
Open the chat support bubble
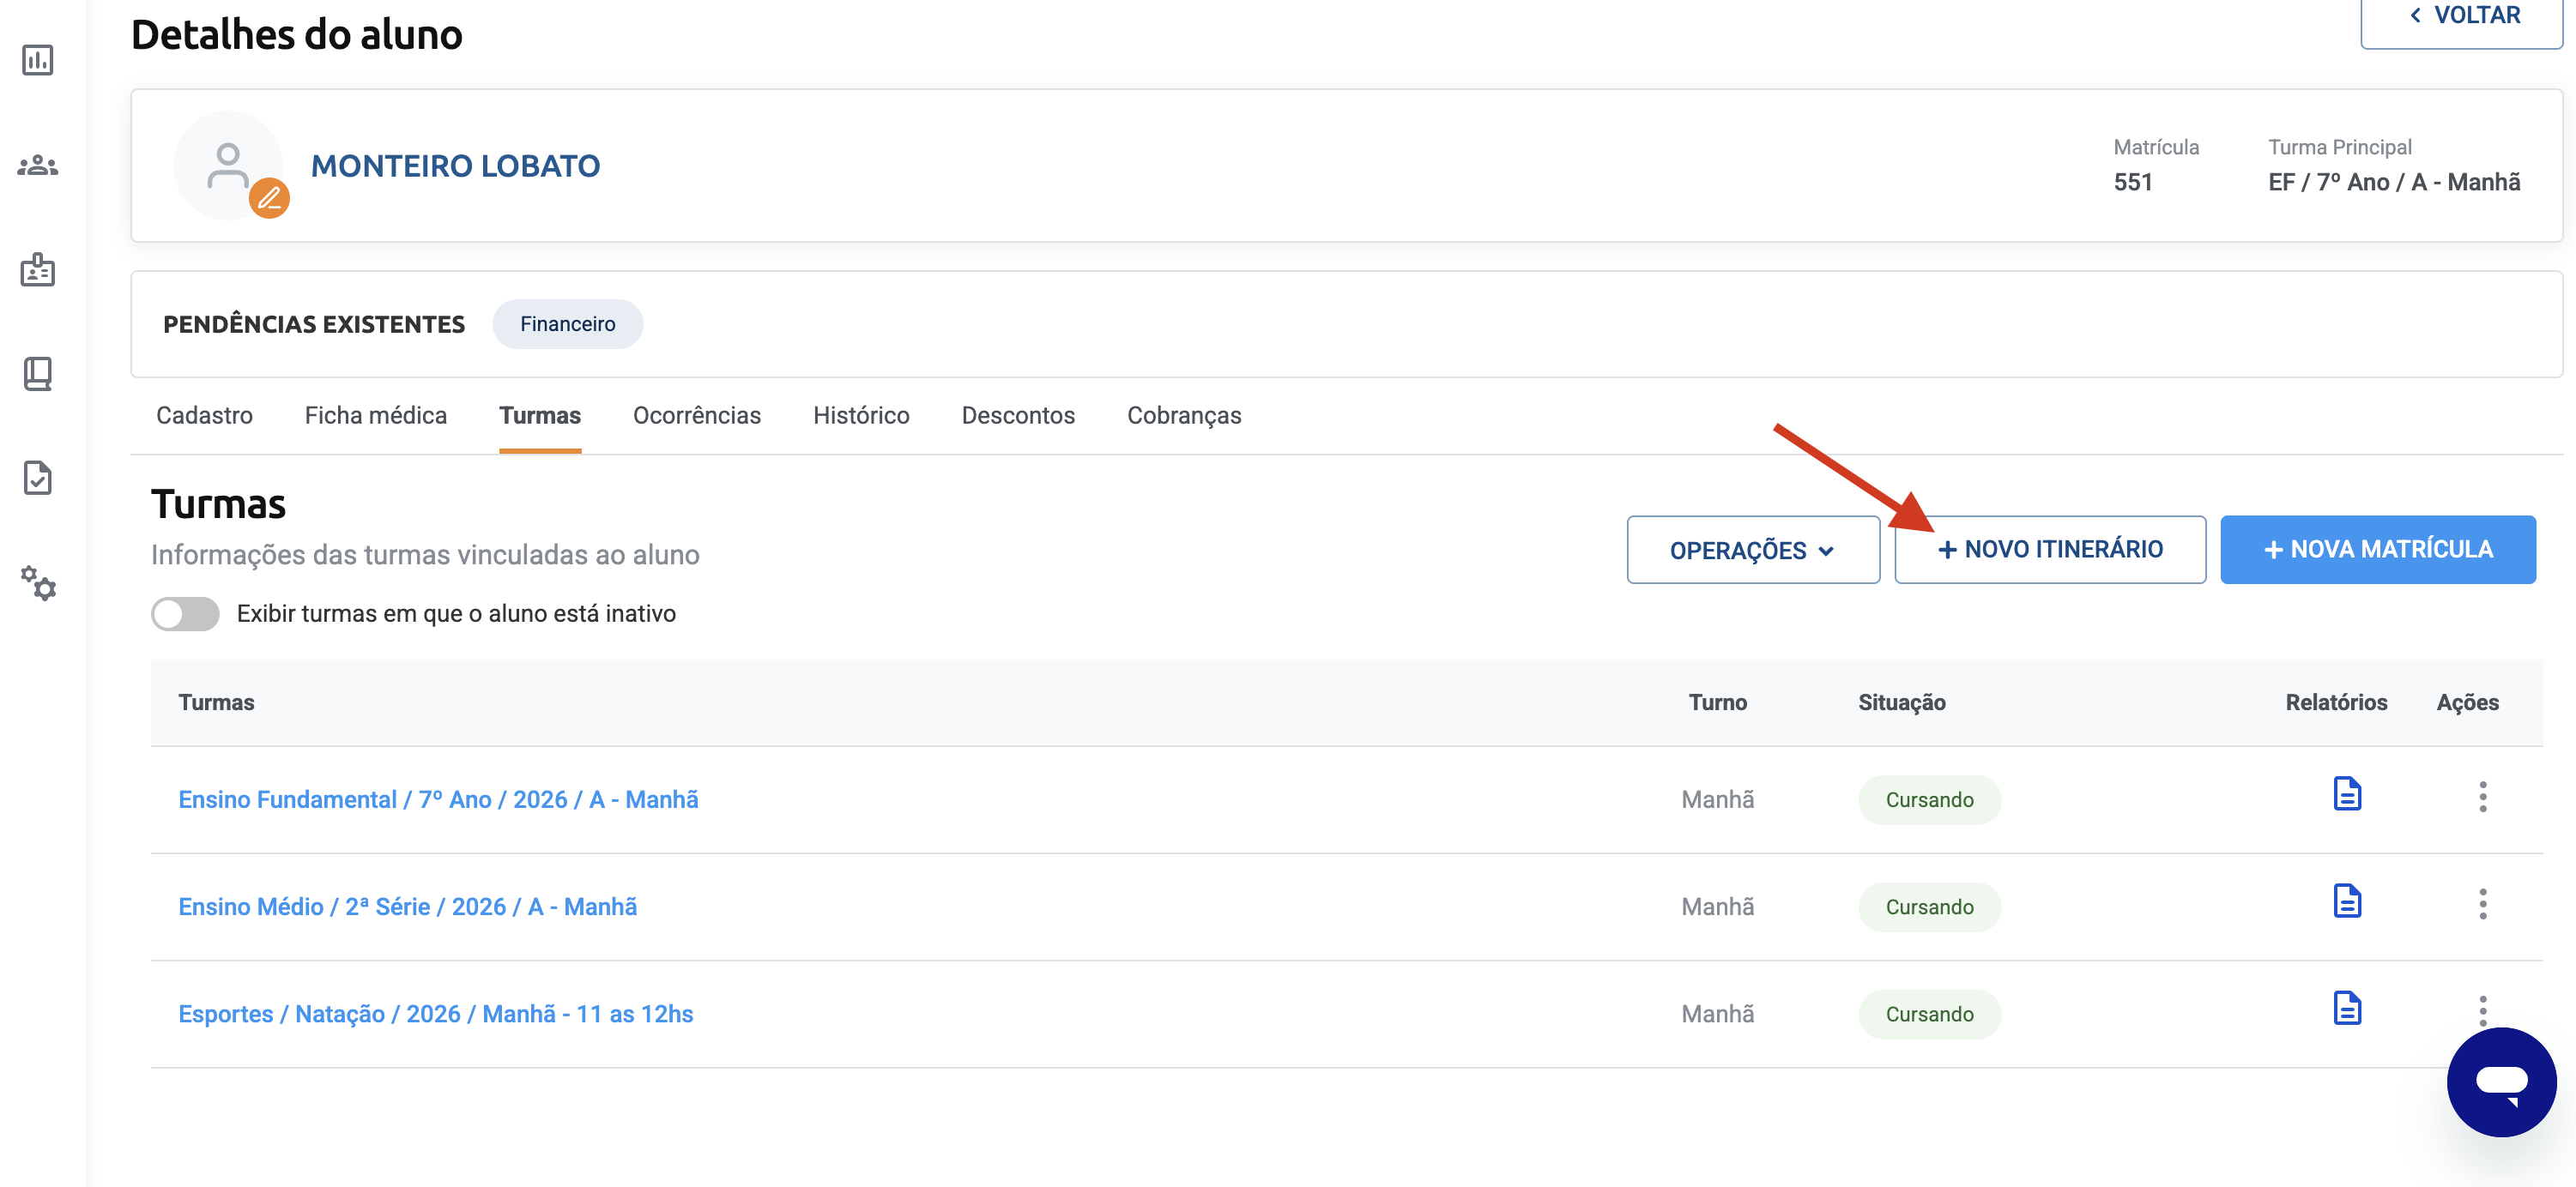pos(2501,1082)
